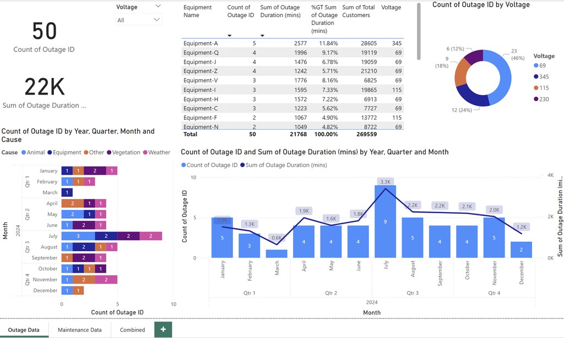This screenshot has height=338, width=564.
Task: Select the Equipment-J table row
Action: (x=292, y=62)
